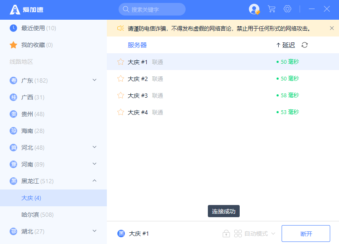Open the user account avatar icon
Image resolution: width=339 pixels, height=244 pixels.
coord(254,9)
